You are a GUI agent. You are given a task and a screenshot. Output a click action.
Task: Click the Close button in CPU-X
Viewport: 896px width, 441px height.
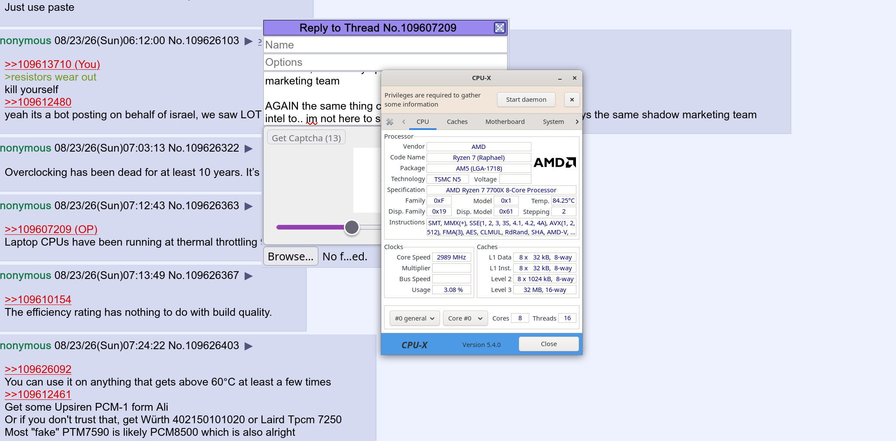pyautogui.click(x=549, y=344)
